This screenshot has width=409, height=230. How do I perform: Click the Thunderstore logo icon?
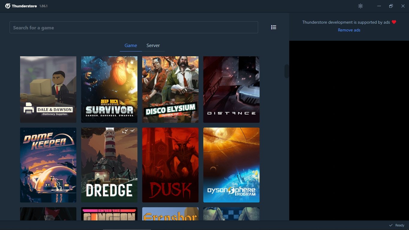(8, 6)
